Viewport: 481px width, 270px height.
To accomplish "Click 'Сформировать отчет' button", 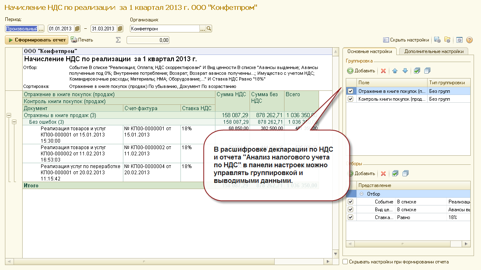I will pyautogui.click(x=37, y=40).
